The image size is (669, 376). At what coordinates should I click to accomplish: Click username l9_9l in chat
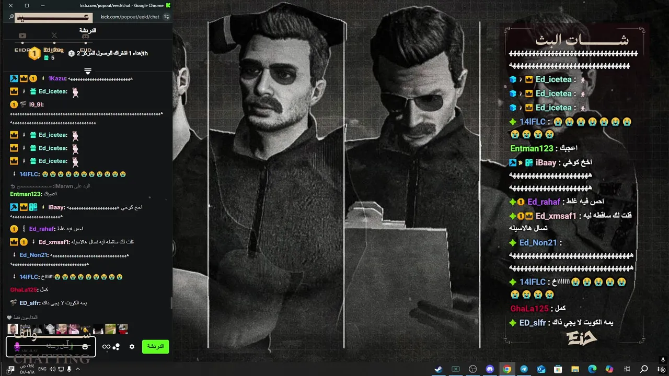(x=36, y=104)
